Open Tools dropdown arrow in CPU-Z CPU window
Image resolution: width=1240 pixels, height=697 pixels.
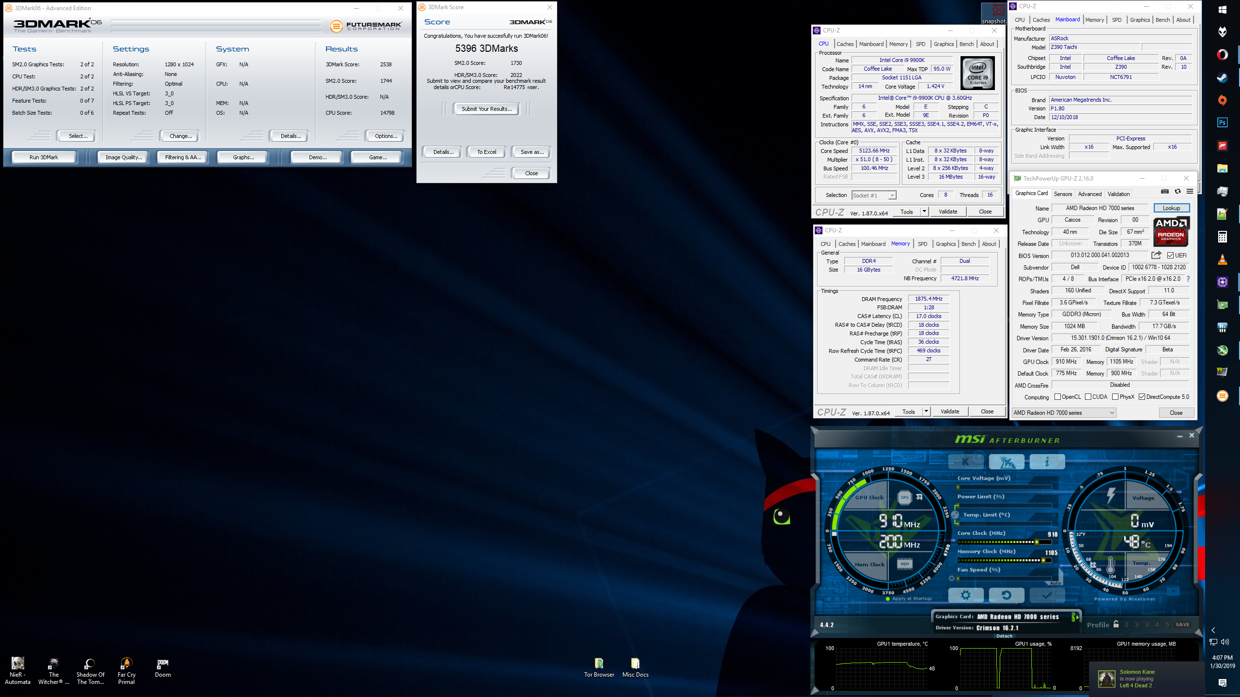(x=924, y=212)
